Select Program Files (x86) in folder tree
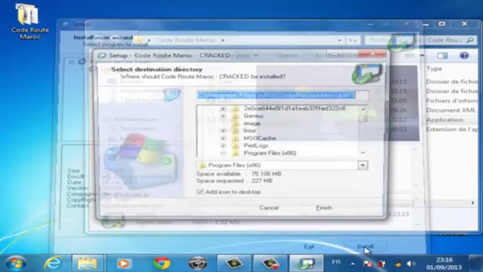483x272 pixels. click(270, 153)
